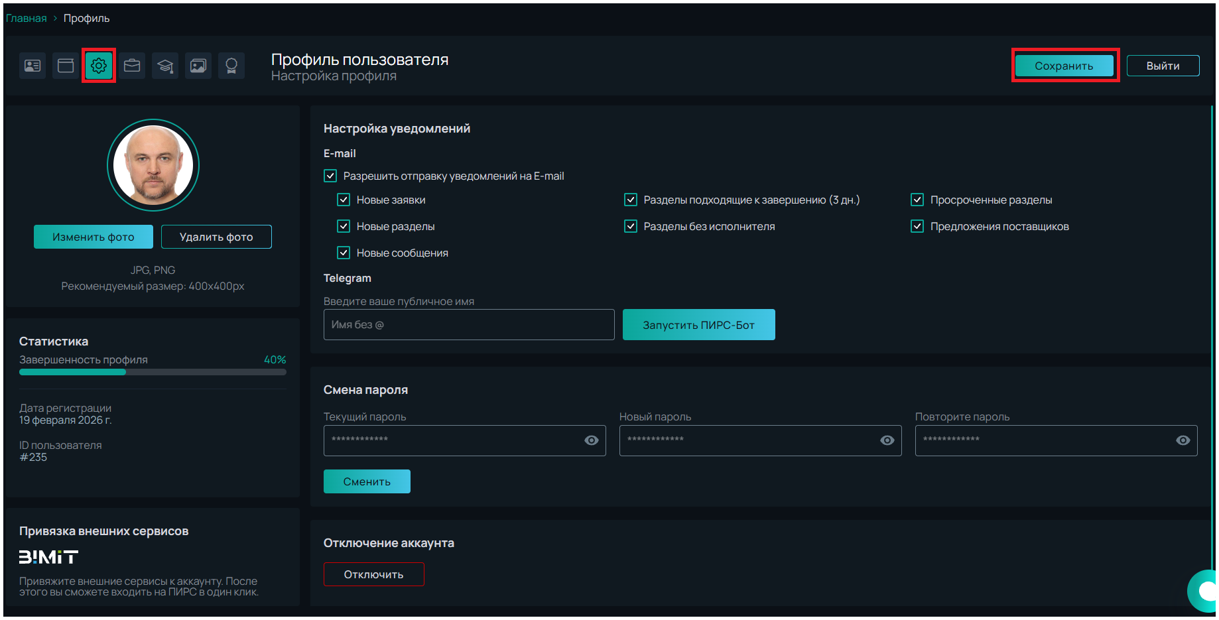
Task: Toggle the 'Новые заявки' checkbox
Action: click(344, 200)
